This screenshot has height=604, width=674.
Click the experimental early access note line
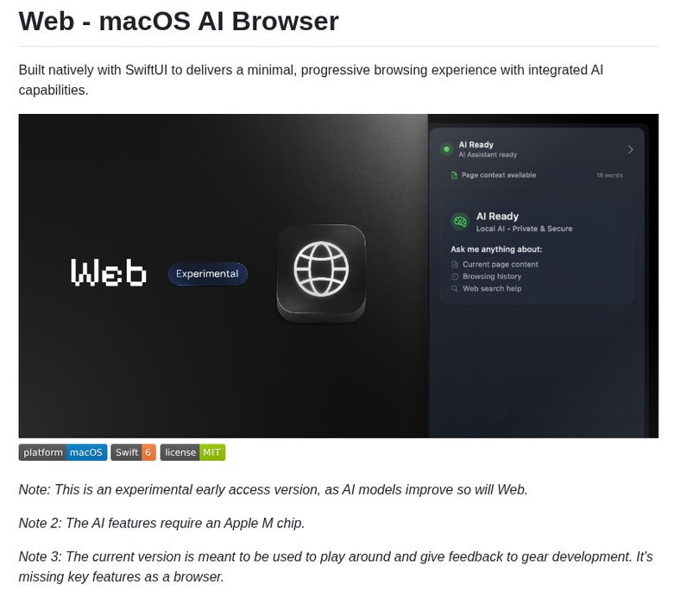pyautogui.click(x=273, y=489)
